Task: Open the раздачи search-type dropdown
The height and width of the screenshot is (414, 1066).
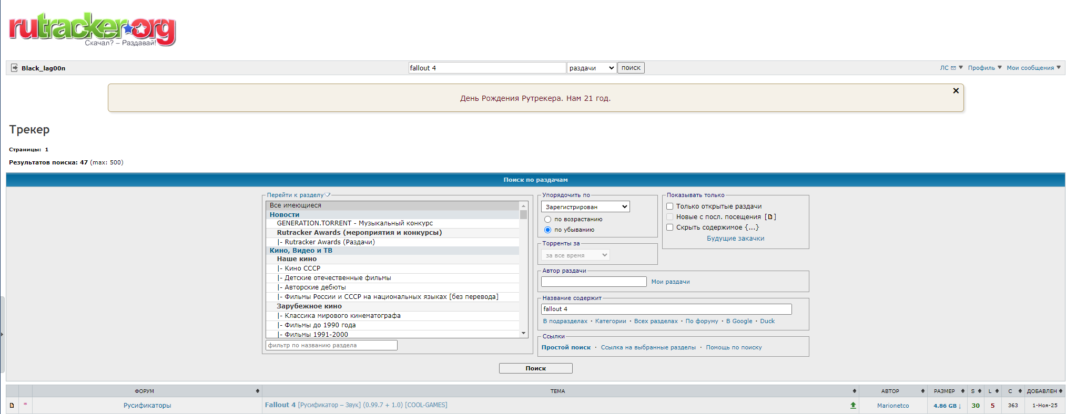Action: (x=592, y=68)
